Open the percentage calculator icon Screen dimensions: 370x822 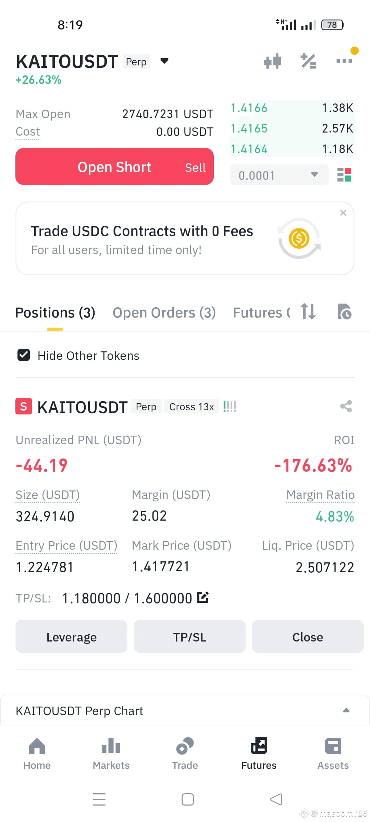click(x=308, y=61)
